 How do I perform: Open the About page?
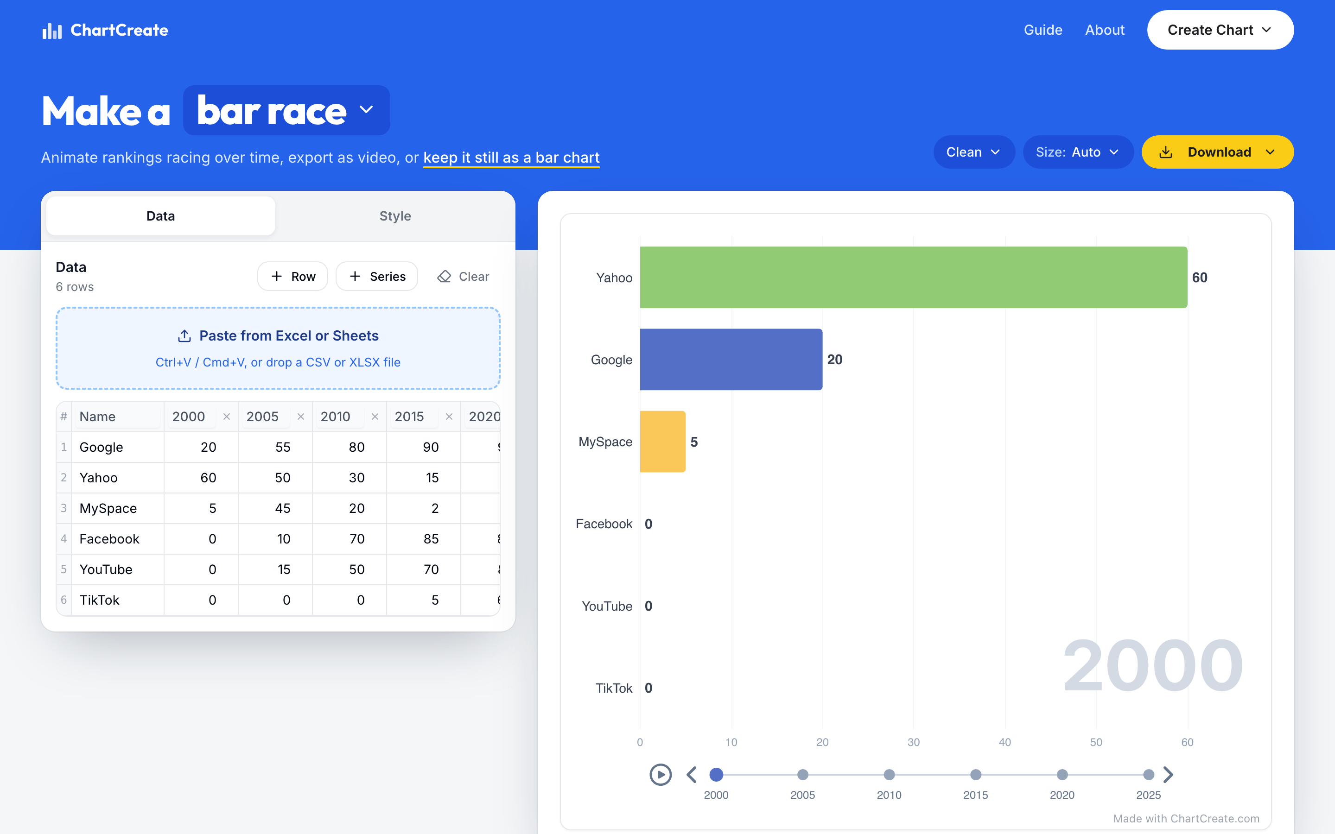(1105, 30)
